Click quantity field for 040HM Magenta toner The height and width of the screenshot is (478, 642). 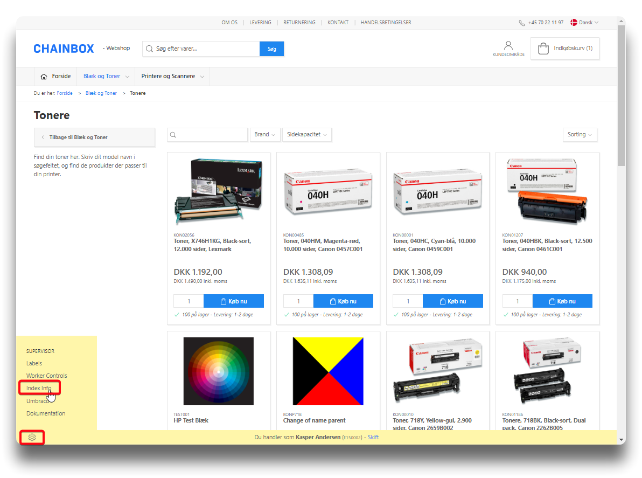tap(298, 301)
